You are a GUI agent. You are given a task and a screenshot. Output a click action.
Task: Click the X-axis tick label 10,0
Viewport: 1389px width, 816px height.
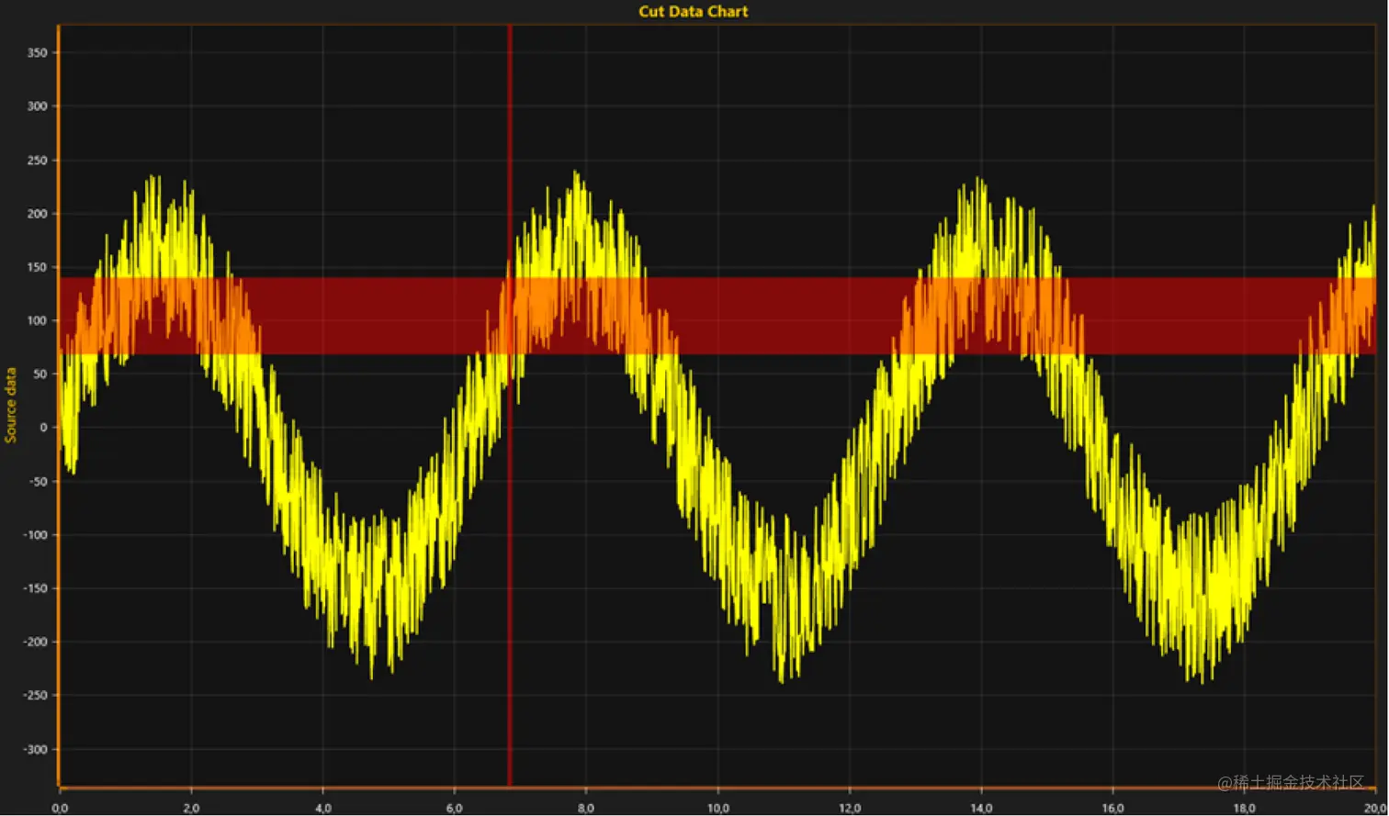717,808
